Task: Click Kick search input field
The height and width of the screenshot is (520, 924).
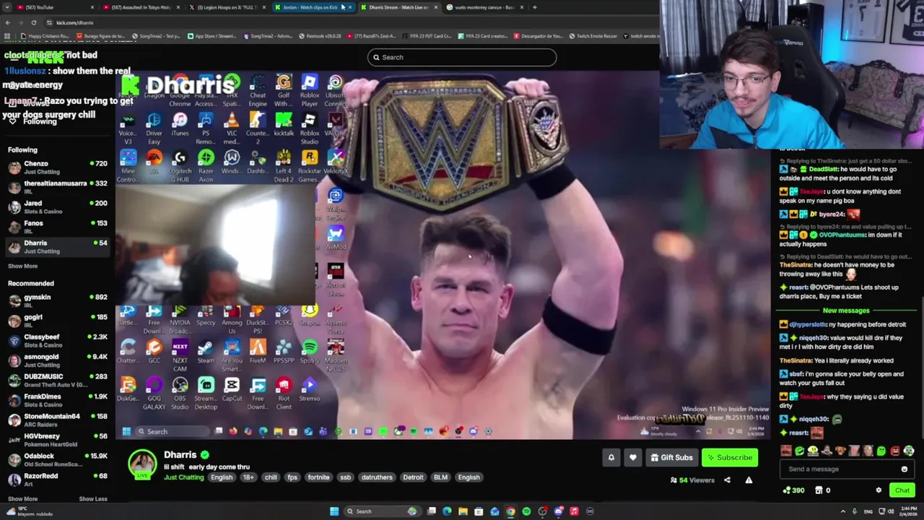Action: click(x=462, y=57)
